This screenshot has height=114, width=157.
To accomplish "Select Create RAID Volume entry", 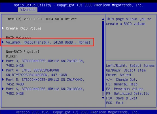I will 24,28.
